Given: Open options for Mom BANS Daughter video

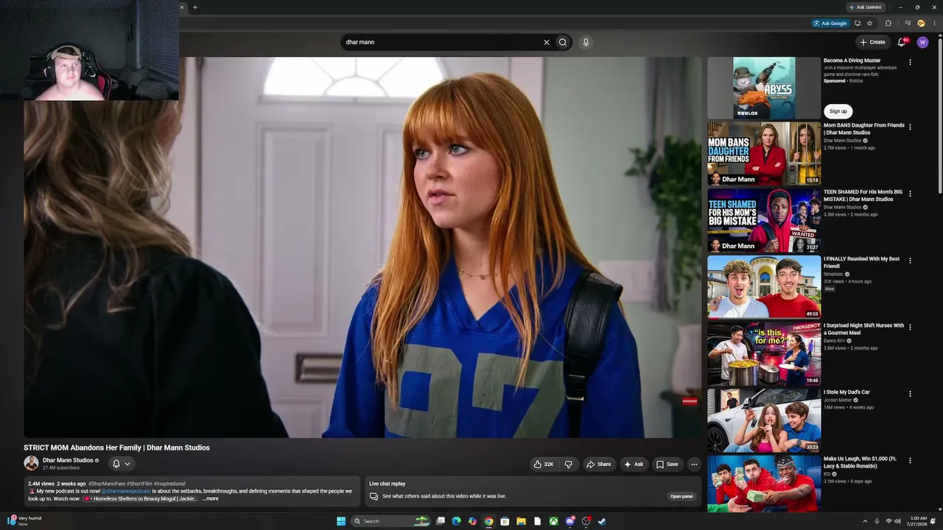Looking at the screenshot, I should (910, 127).
